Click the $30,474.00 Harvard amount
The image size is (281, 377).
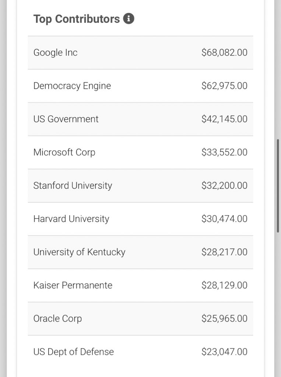[224, 219]
